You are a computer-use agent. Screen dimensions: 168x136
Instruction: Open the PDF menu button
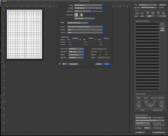point(65,64)
